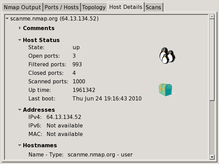Click the scroll down arrow
The height and width of the screenshot is (164, 219).
coord(212,157)
